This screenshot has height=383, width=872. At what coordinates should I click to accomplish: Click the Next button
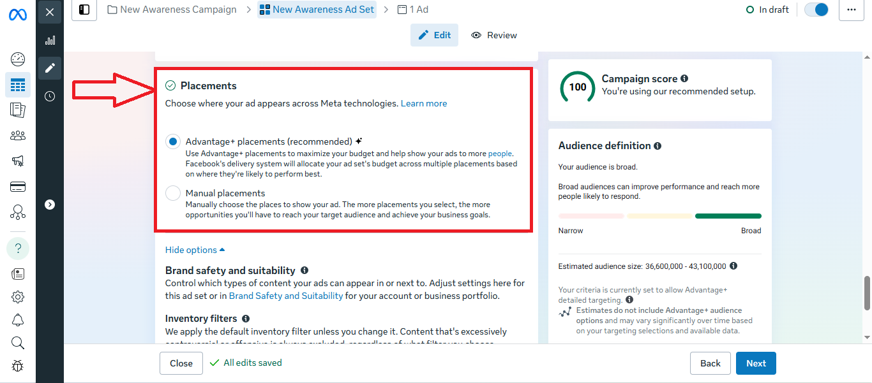tap(756, 363)
